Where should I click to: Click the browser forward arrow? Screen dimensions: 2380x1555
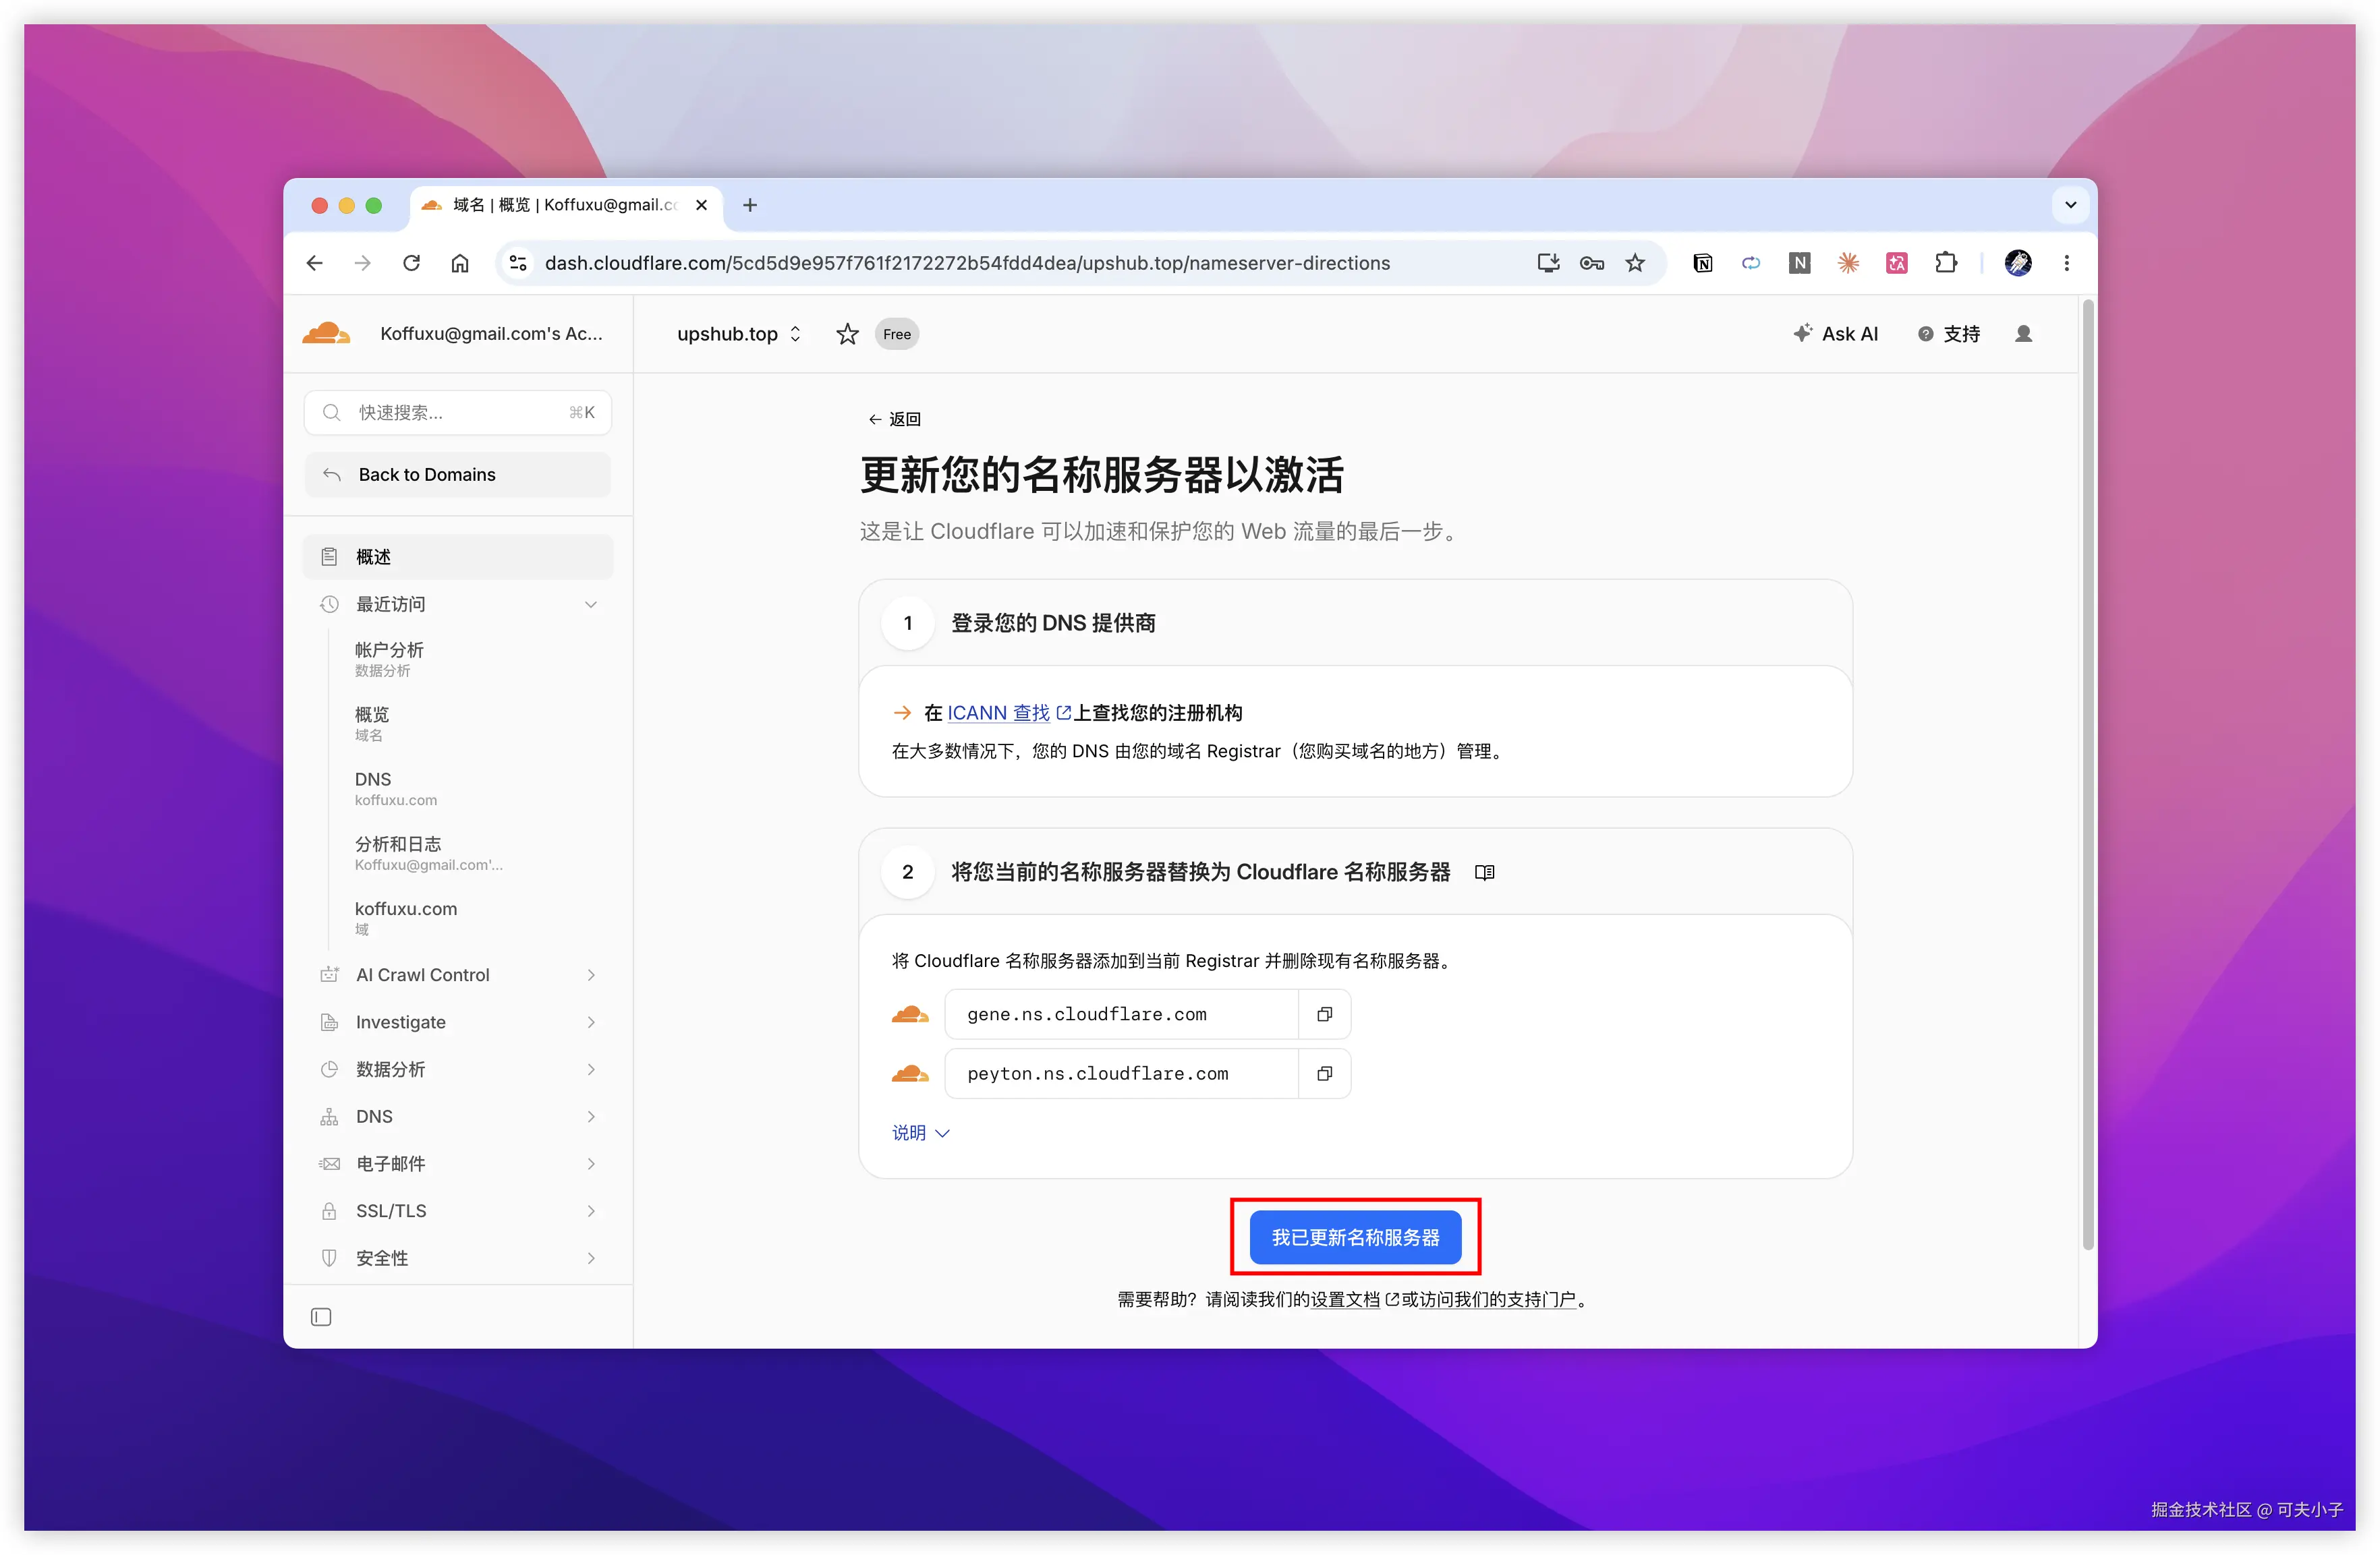[x=363, y=263]
